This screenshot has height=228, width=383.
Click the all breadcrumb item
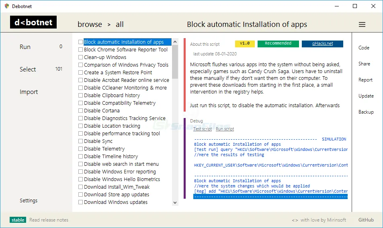coord(119,24)
